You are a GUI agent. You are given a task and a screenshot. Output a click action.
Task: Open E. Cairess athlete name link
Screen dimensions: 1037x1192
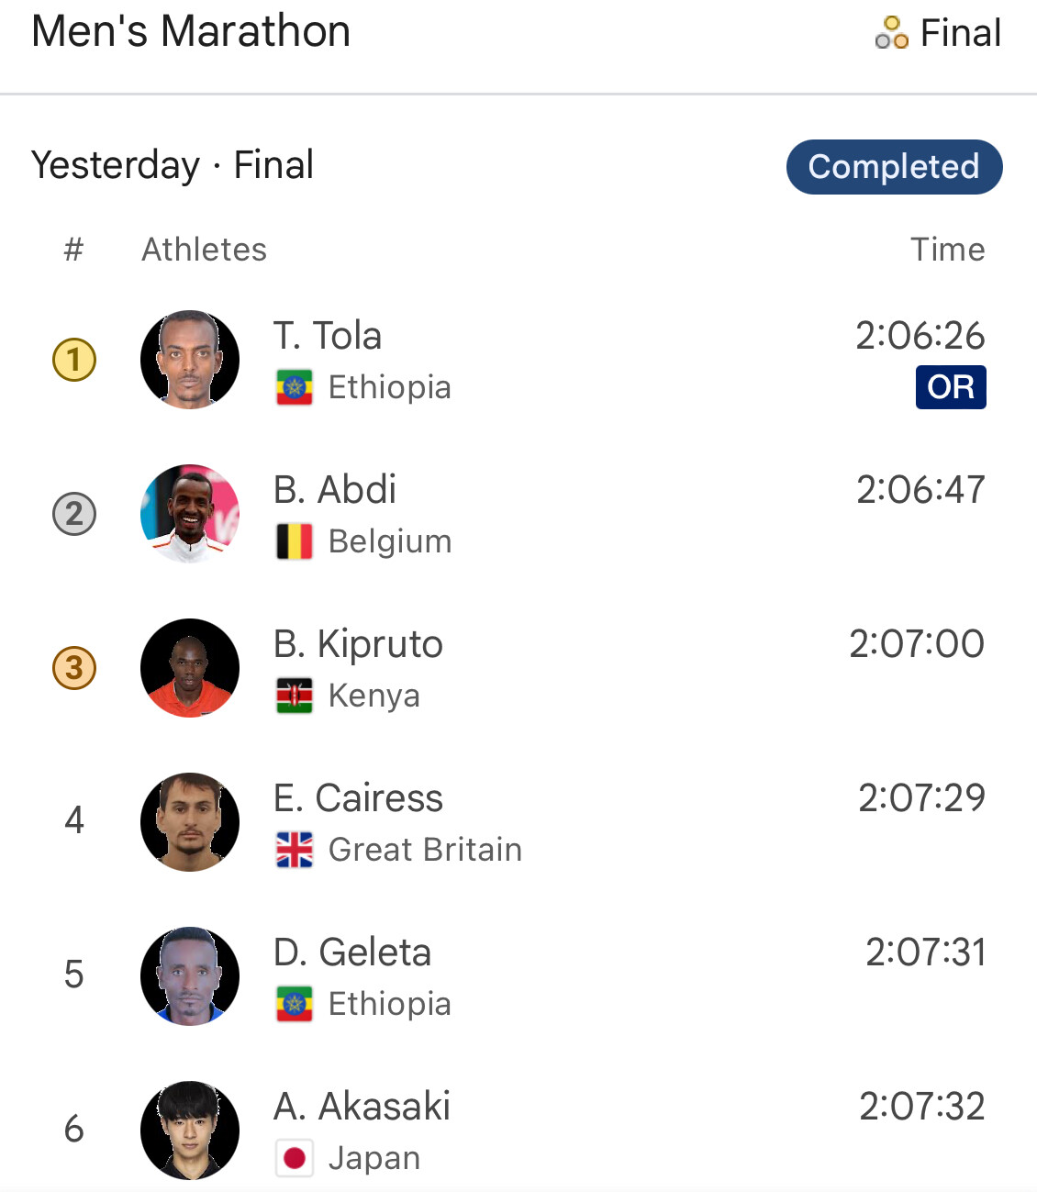(x=358, y=798)
